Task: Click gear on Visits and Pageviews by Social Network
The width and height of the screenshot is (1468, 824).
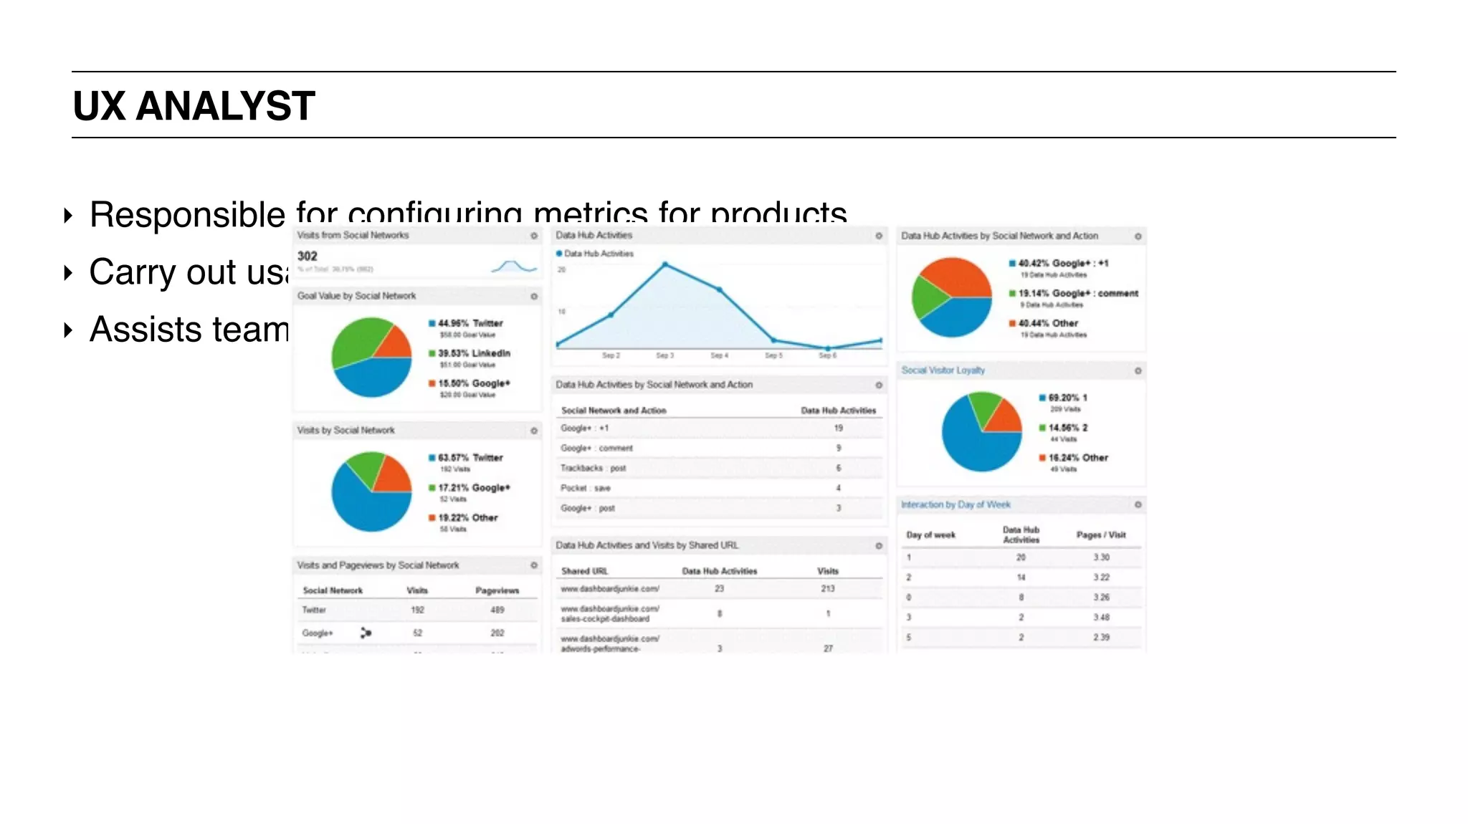Action: tap(534, 565)
